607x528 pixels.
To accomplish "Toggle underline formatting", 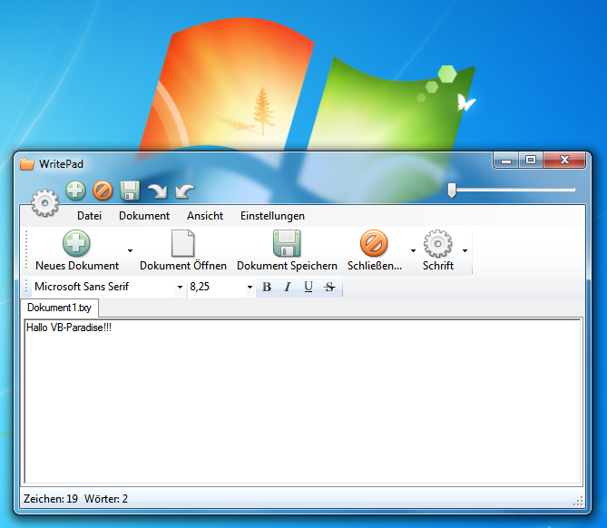I will click(x=308, y=287).
